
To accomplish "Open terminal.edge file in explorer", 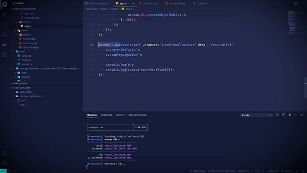I will (x=31, y=48).
